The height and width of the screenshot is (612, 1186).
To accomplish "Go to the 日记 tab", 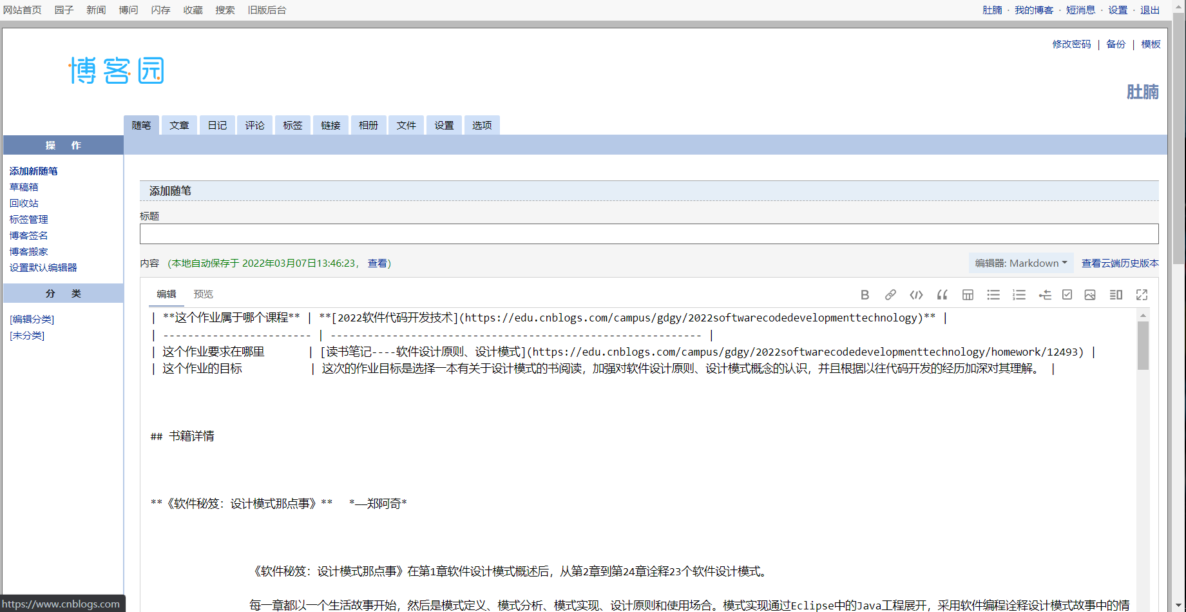I will coord(217,125).
